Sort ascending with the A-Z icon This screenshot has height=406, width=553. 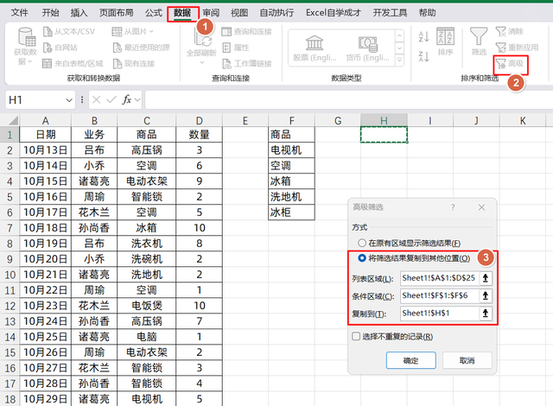point(423,36)
